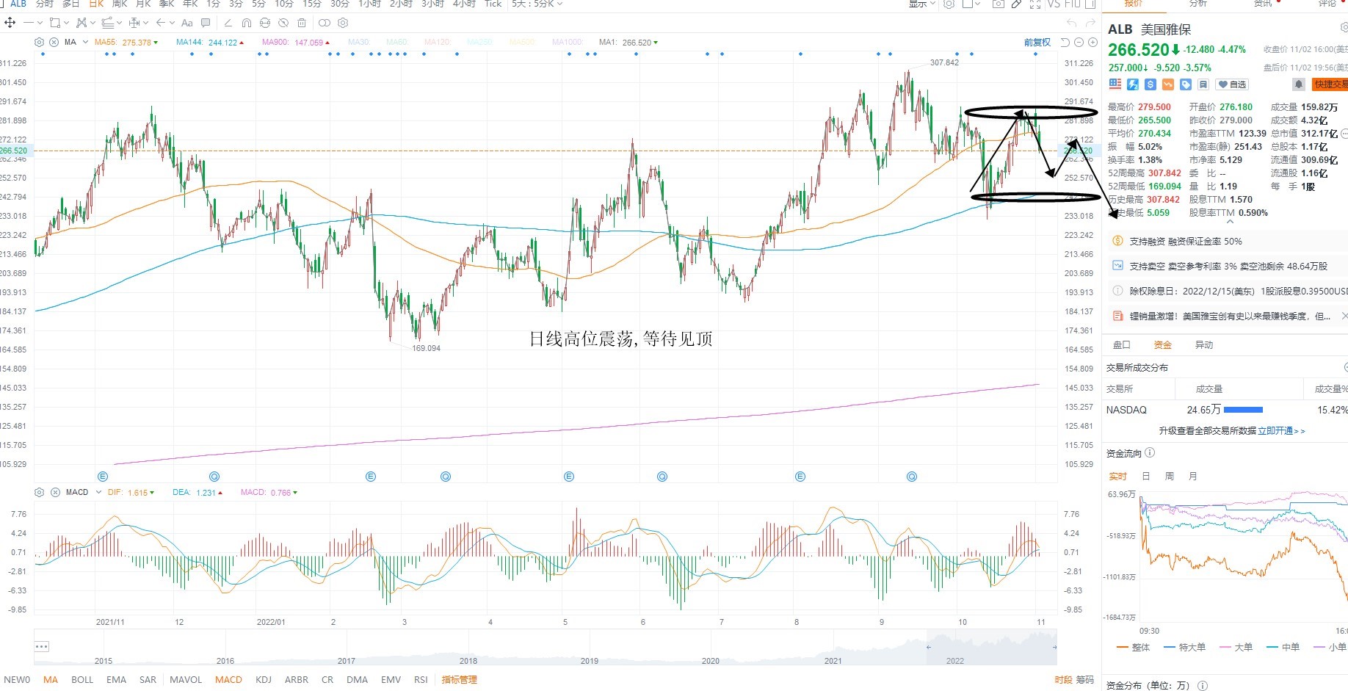Open the 资金 capital tab
The width and height of the screenshot is (1348, 691).
[x=1162, y=345]
